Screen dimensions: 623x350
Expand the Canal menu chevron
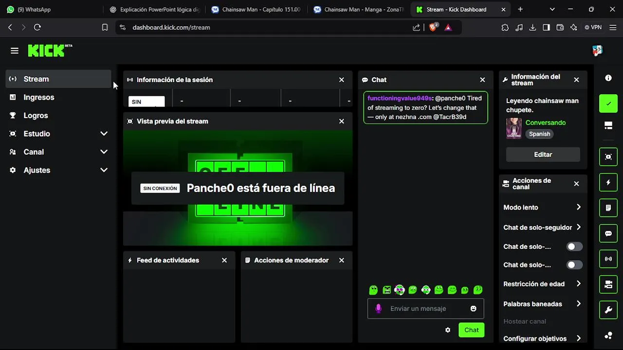tap(104, 152)
